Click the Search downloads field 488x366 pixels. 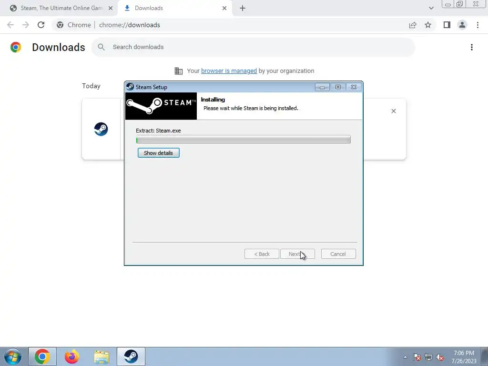point(254,47)
